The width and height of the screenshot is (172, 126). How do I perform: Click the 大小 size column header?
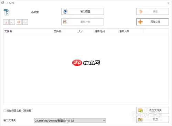[86, 31]
